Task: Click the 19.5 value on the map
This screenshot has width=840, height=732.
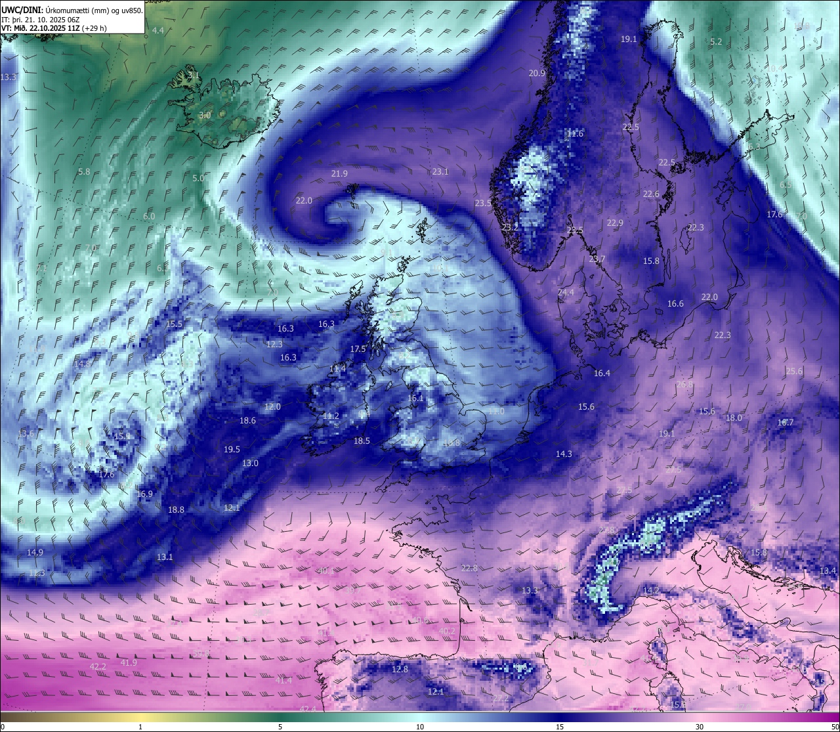Action: 232,450
